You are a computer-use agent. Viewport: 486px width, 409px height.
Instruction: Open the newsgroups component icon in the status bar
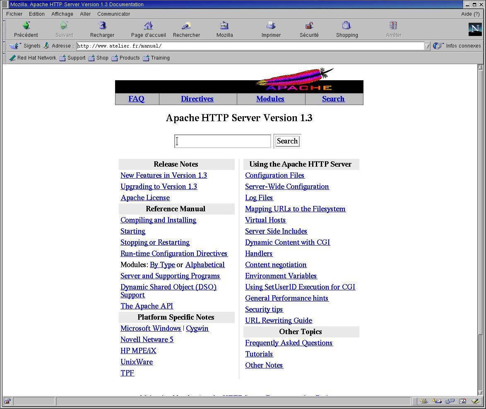(450, 401)
